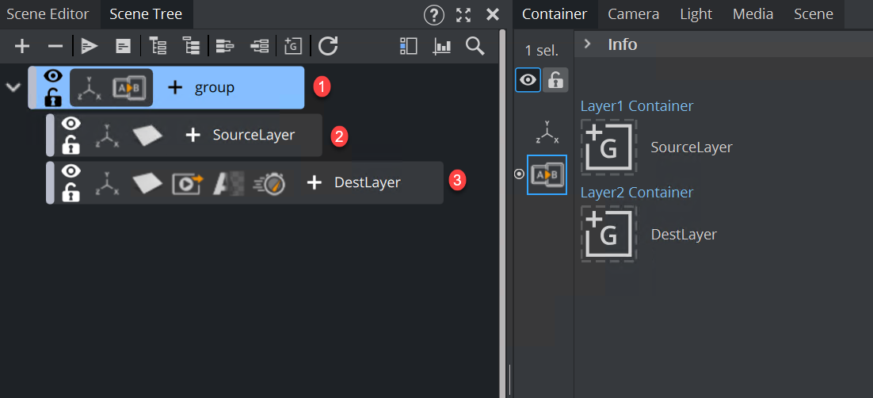873x398 pixels.
Task: Toggle the lock on DestLayer container
Action: pos(71,193)
